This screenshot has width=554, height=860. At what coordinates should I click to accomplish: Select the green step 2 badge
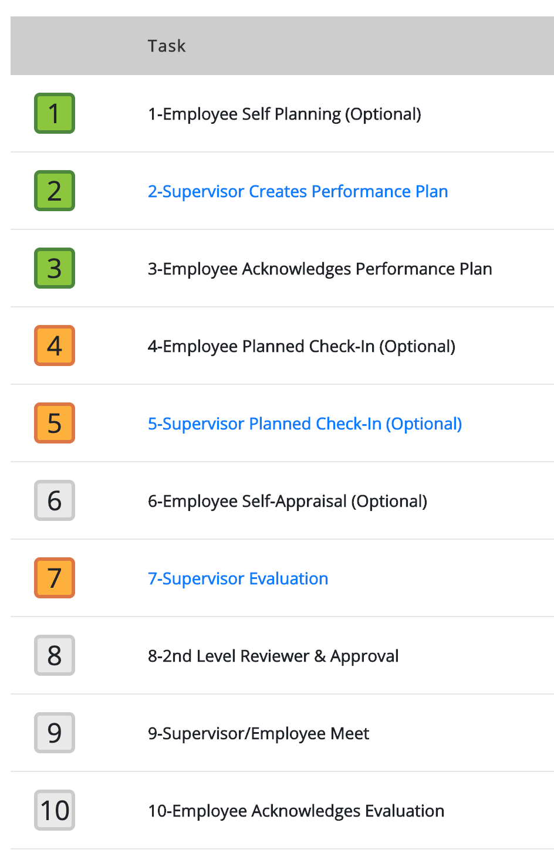(x=55, y=191)
